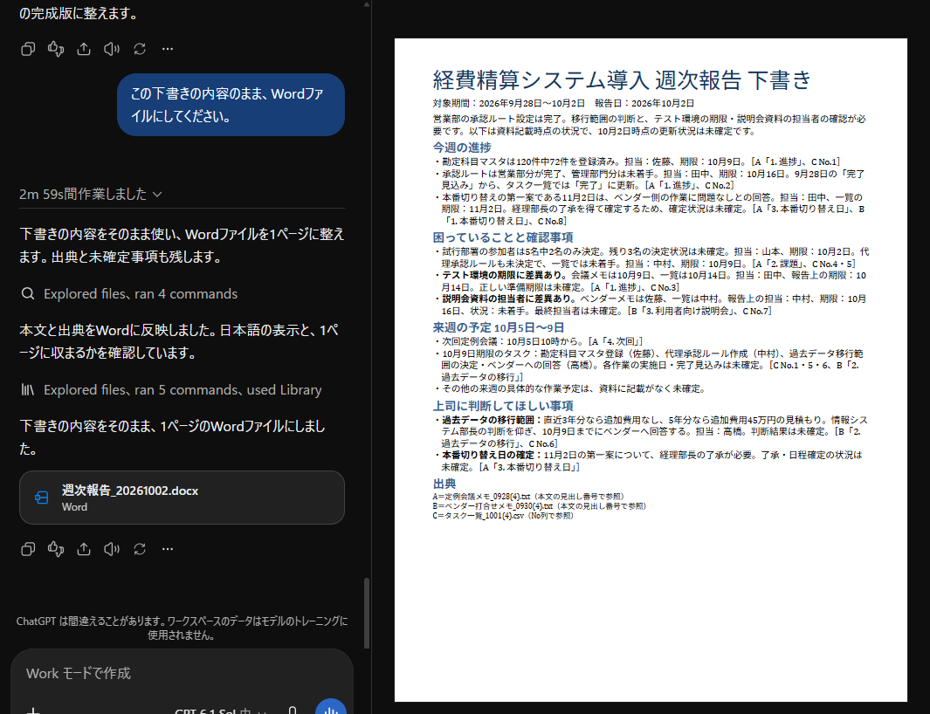Click the Word document icon in the file card
This screenshot has width=930, height=714.
pyautogui.click(x=42, y=498)
